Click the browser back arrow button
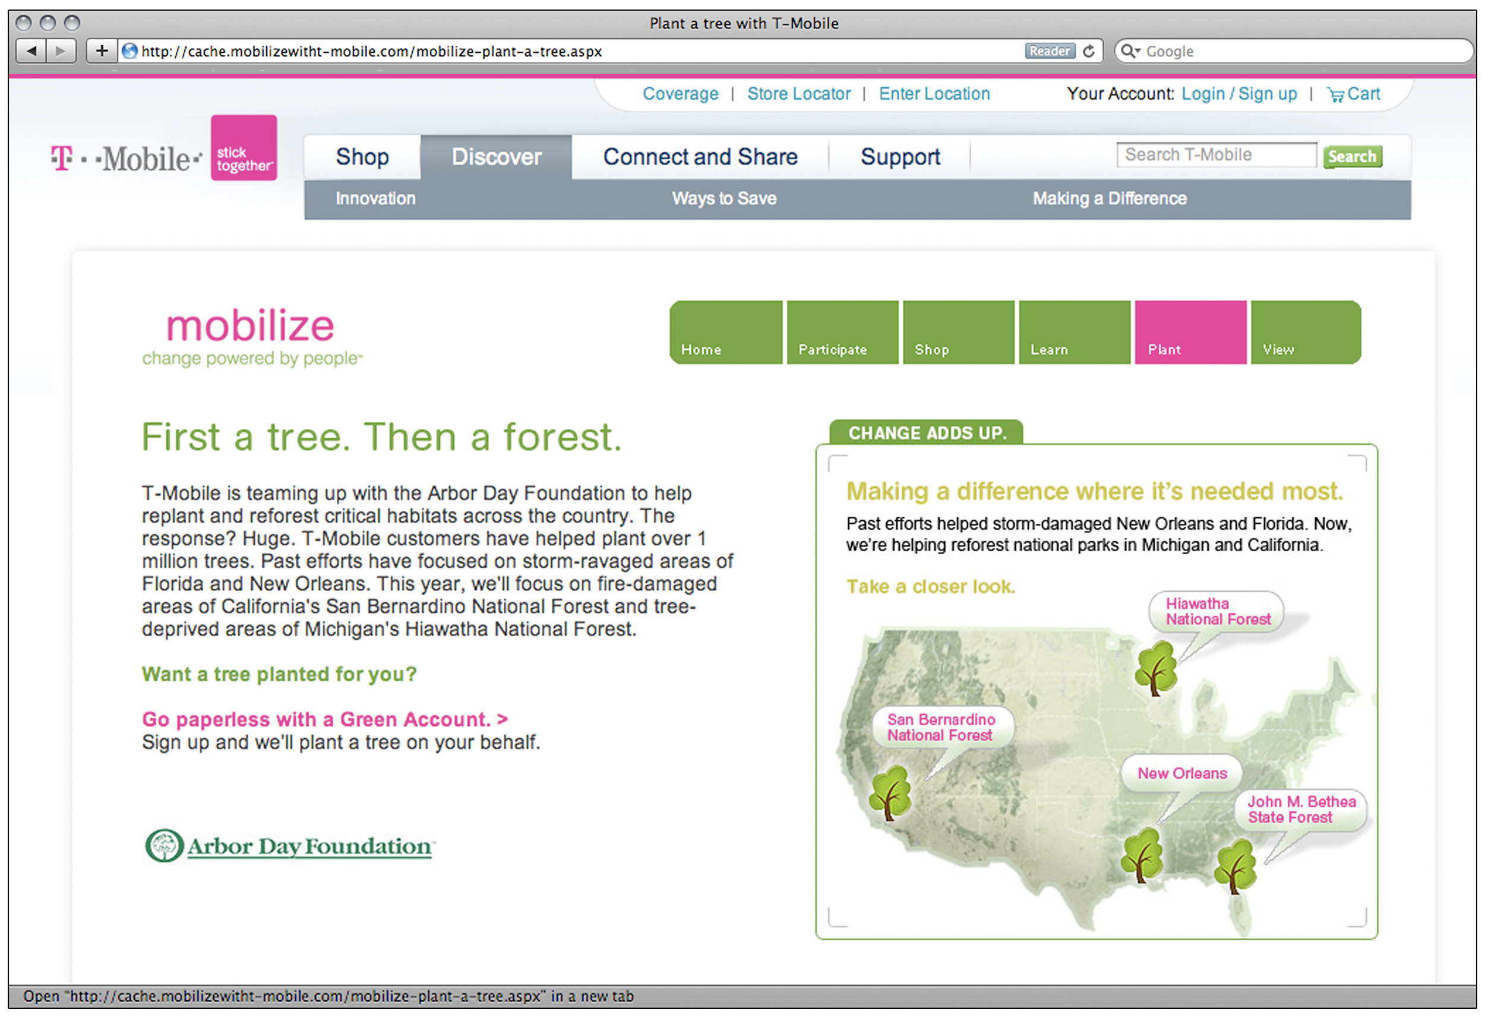The width and height of the screenshot is (1485, 1021). [x=31, y=50]
